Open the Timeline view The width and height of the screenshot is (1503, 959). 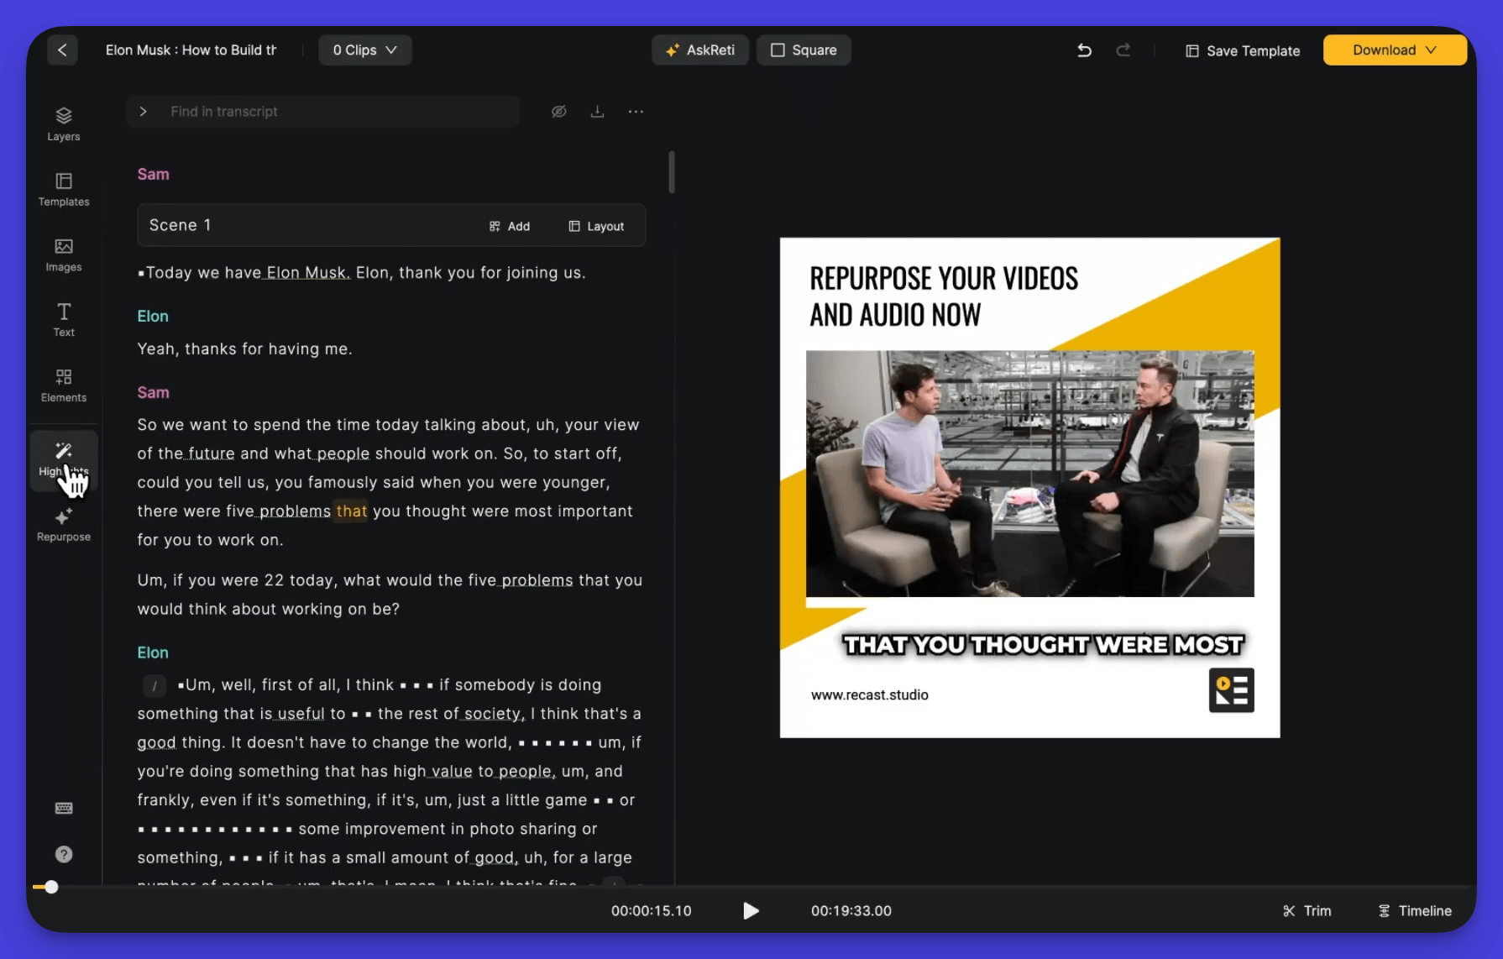tap(1416, 911)
